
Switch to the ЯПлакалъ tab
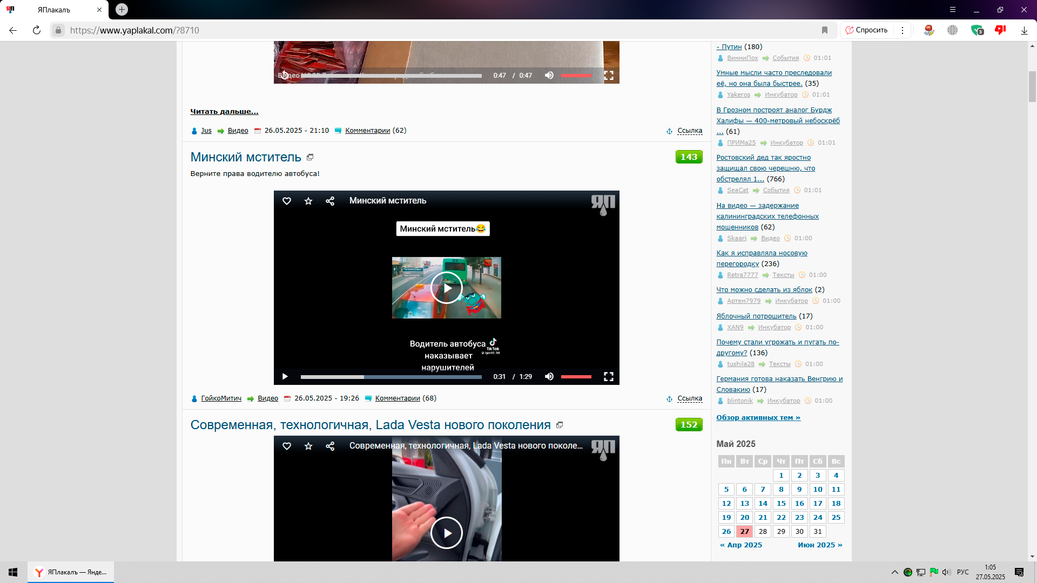pyautogui.click(x=55, y=10)
